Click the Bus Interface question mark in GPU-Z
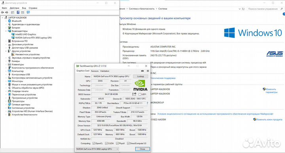The image size is (285, 153). tap(147, 103)
